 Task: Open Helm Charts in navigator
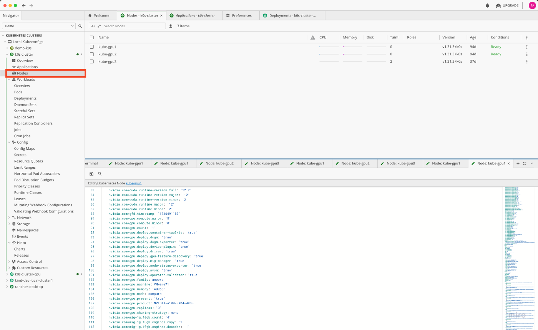pos(20,249)
